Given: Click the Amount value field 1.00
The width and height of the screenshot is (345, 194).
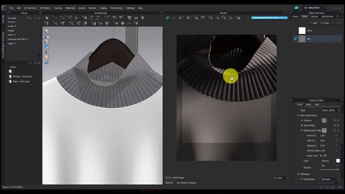Looking at the screenshot, I should pyautogui.click(x=322, y=135).
